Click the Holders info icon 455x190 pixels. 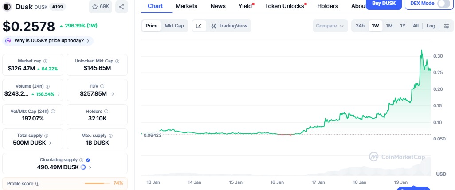coord(106,112)
